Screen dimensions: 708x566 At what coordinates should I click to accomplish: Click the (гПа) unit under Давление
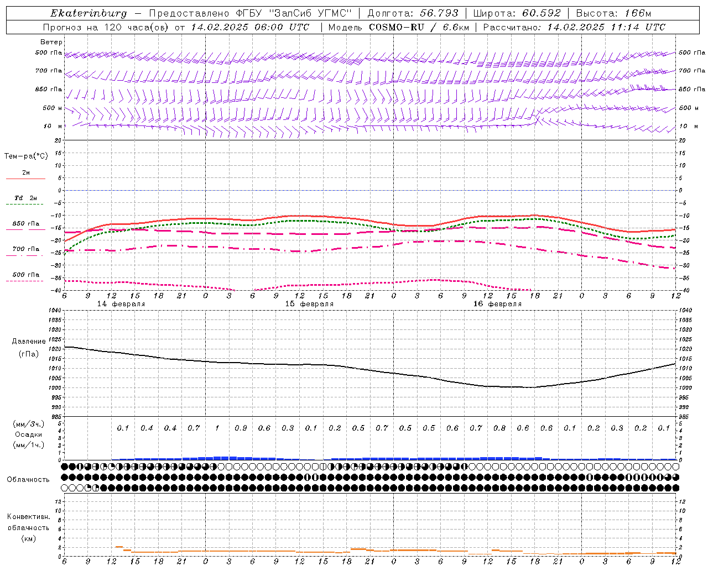point(29,354)
